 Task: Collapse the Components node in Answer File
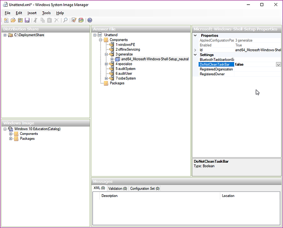(101, 40)
